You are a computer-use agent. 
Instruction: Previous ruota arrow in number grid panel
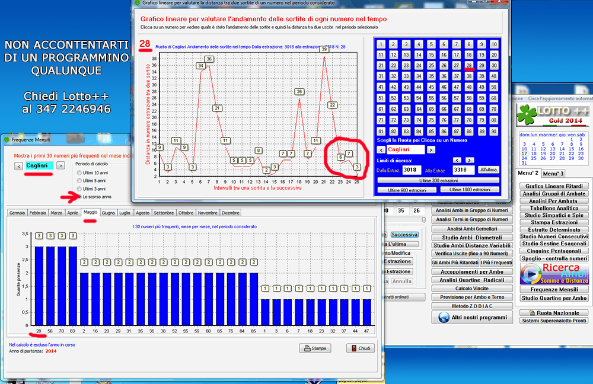tap(381, 150)
